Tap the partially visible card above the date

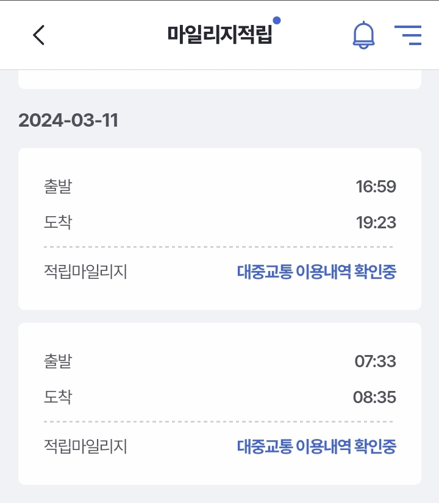point(220,80)
